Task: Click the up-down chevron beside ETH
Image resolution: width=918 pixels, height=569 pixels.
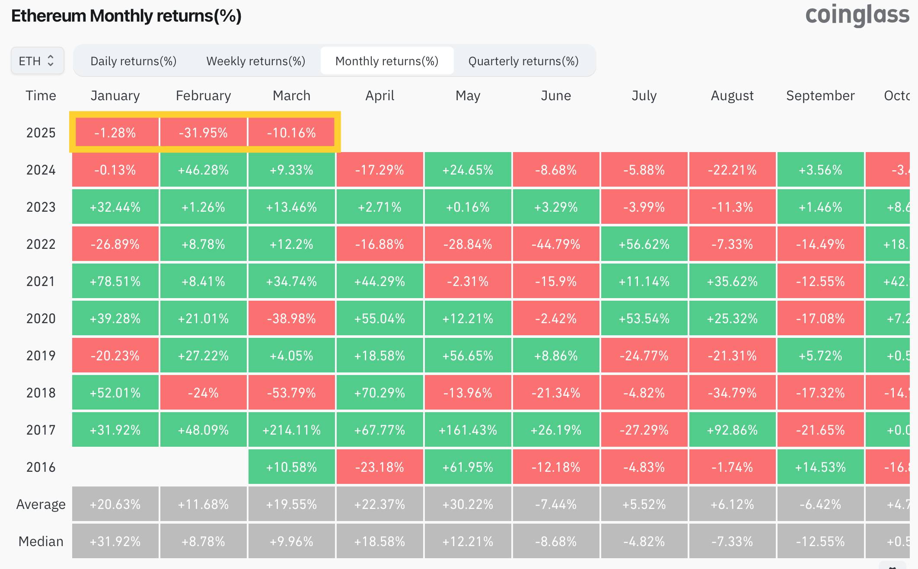Action: [51, 61]
